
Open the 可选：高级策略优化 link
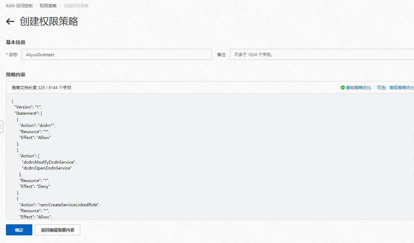click(x=395, y=87)
